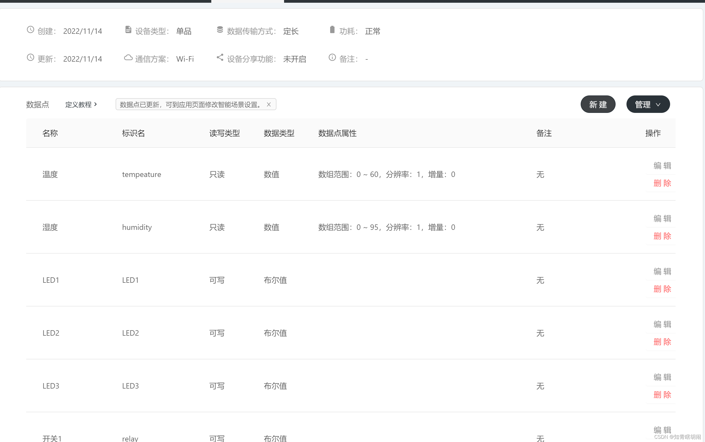705x442 pixels.
Task: Delete the 湿度 data point
Action: (662, 236)
